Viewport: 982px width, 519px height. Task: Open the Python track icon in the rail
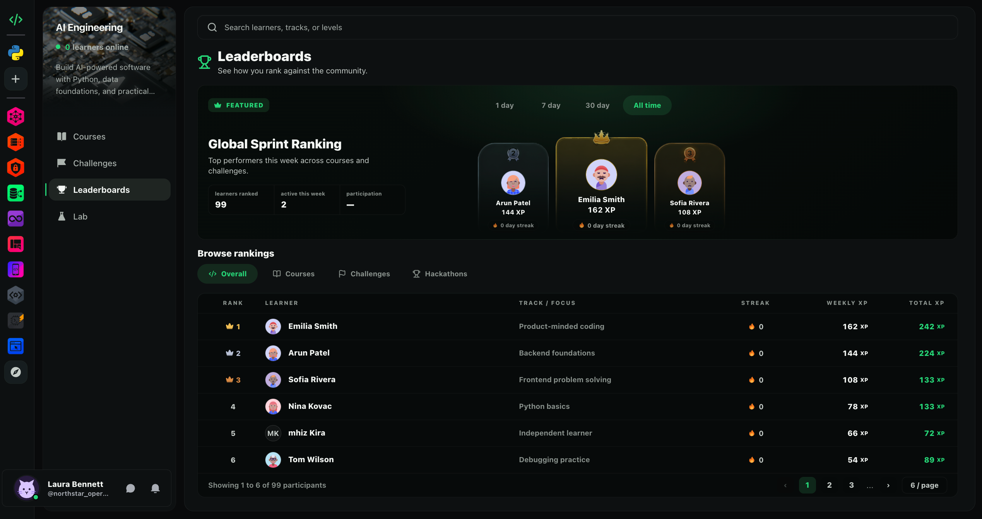tap(16, 53)
